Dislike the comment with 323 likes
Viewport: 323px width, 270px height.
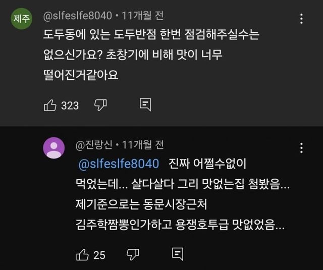[101, 105]
